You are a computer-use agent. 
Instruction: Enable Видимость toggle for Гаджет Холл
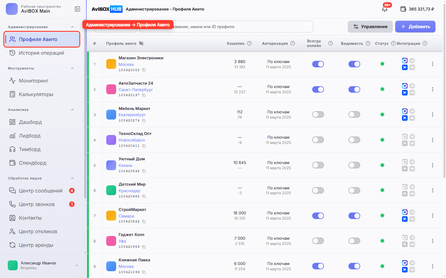[354, 241]
